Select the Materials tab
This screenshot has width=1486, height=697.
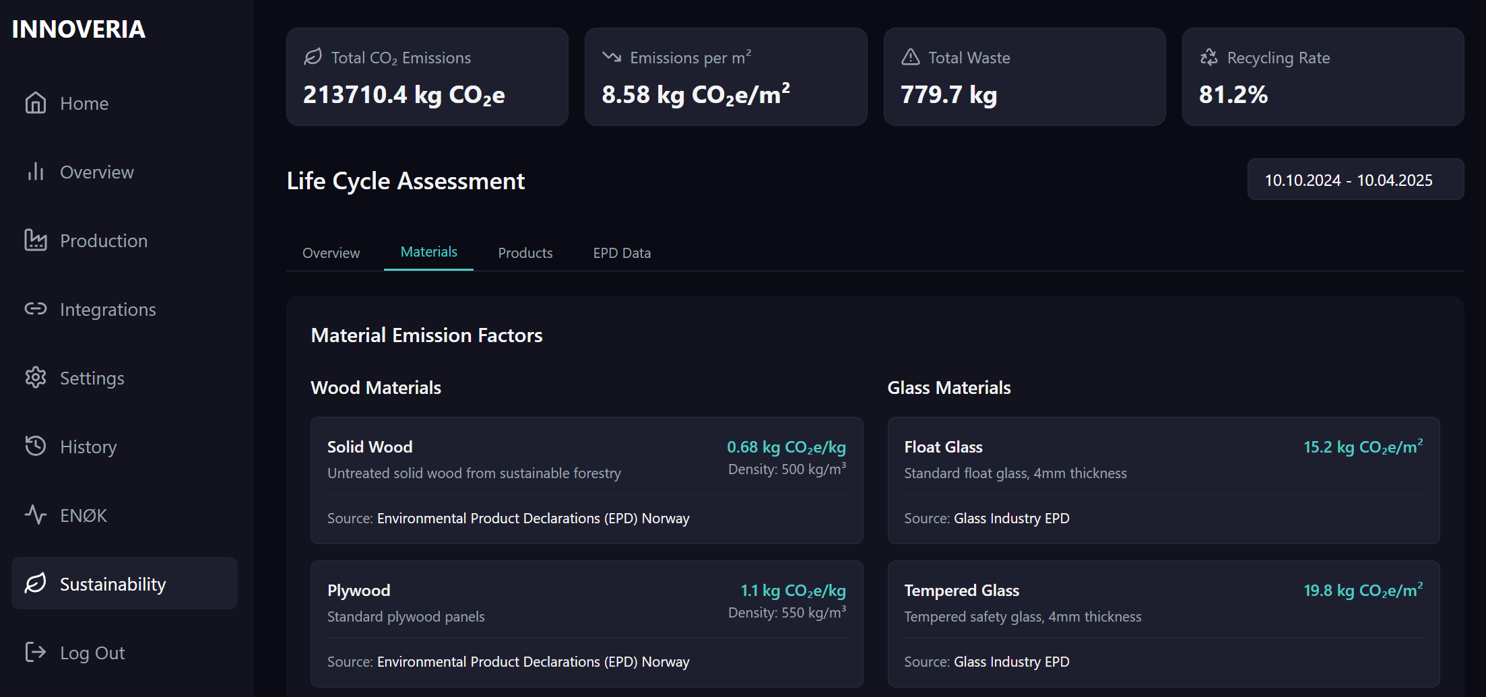(x=428, y=252)
